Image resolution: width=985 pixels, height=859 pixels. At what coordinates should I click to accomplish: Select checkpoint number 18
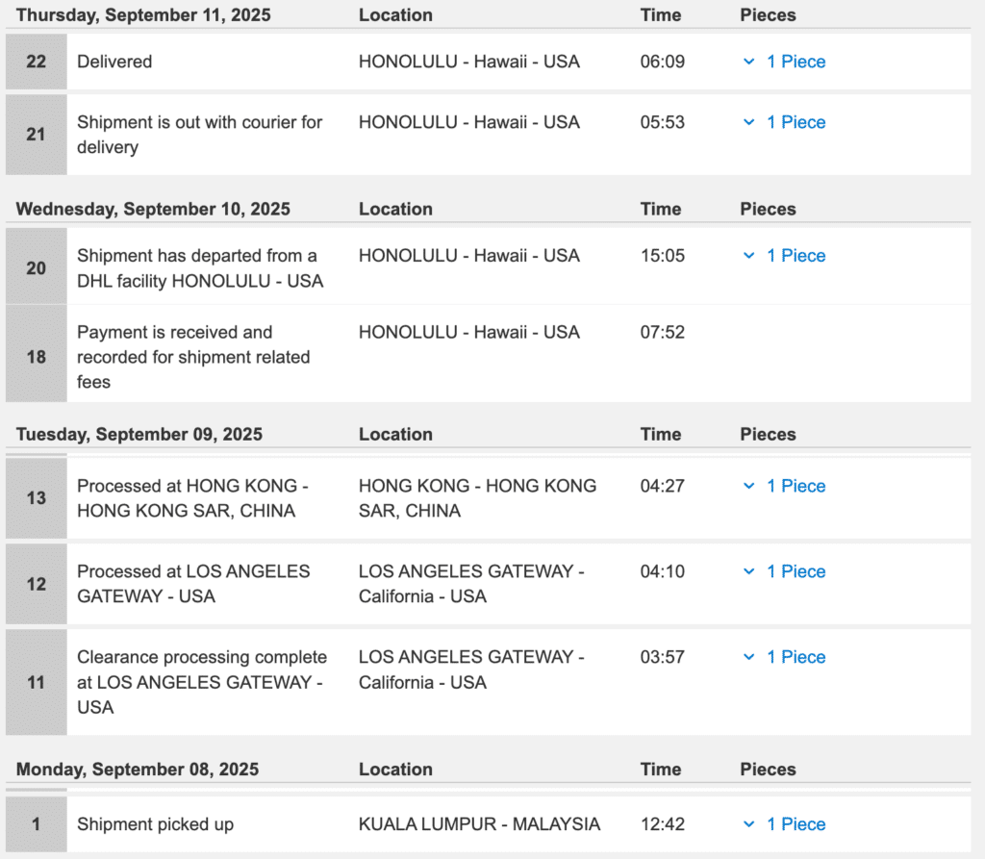pyautogui.click(x=36, y=357)
